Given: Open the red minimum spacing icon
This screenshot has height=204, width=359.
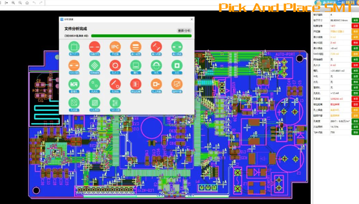Looking at the screenshot, I should [x=156, y=47].
